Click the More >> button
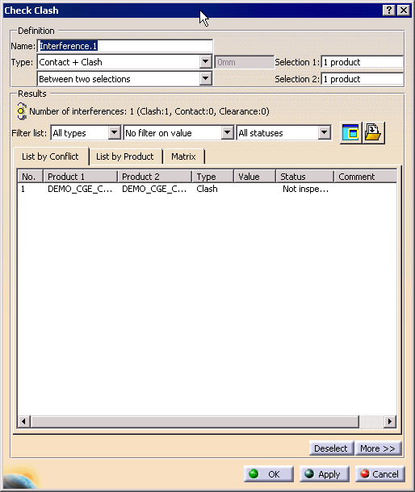 pos(378,448)
